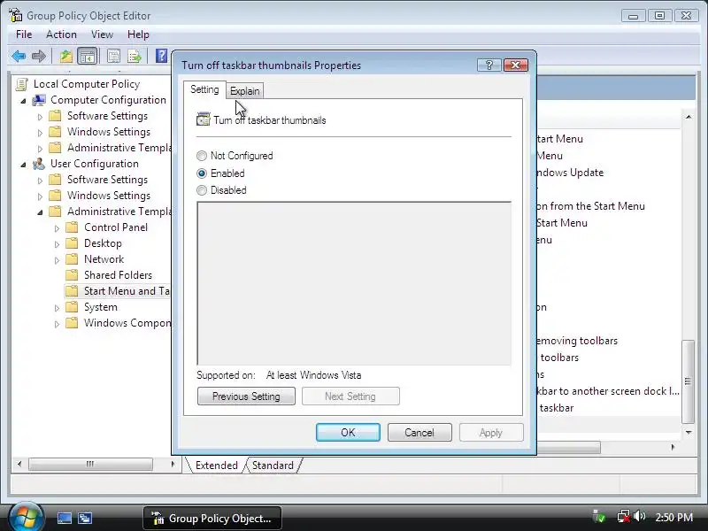Click the System folder icon
708x531 pixels.
tap(72, 307)
